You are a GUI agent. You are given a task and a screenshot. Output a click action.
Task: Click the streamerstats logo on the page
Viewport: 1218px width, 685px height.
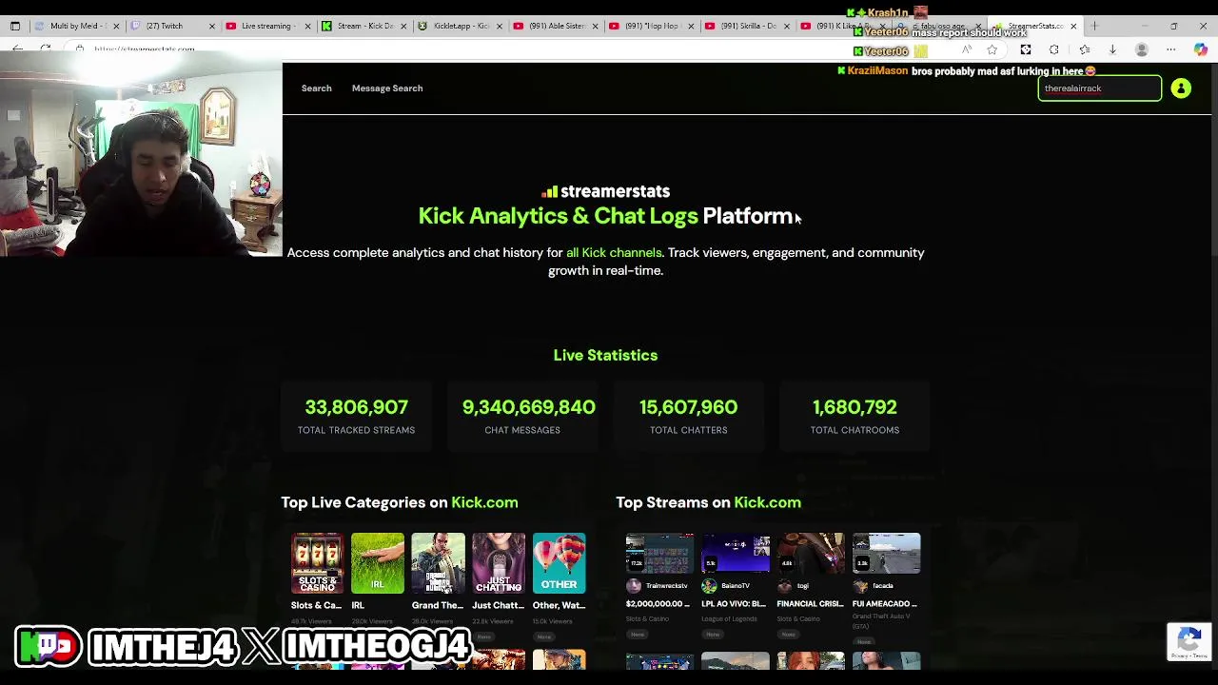(605, 191)
